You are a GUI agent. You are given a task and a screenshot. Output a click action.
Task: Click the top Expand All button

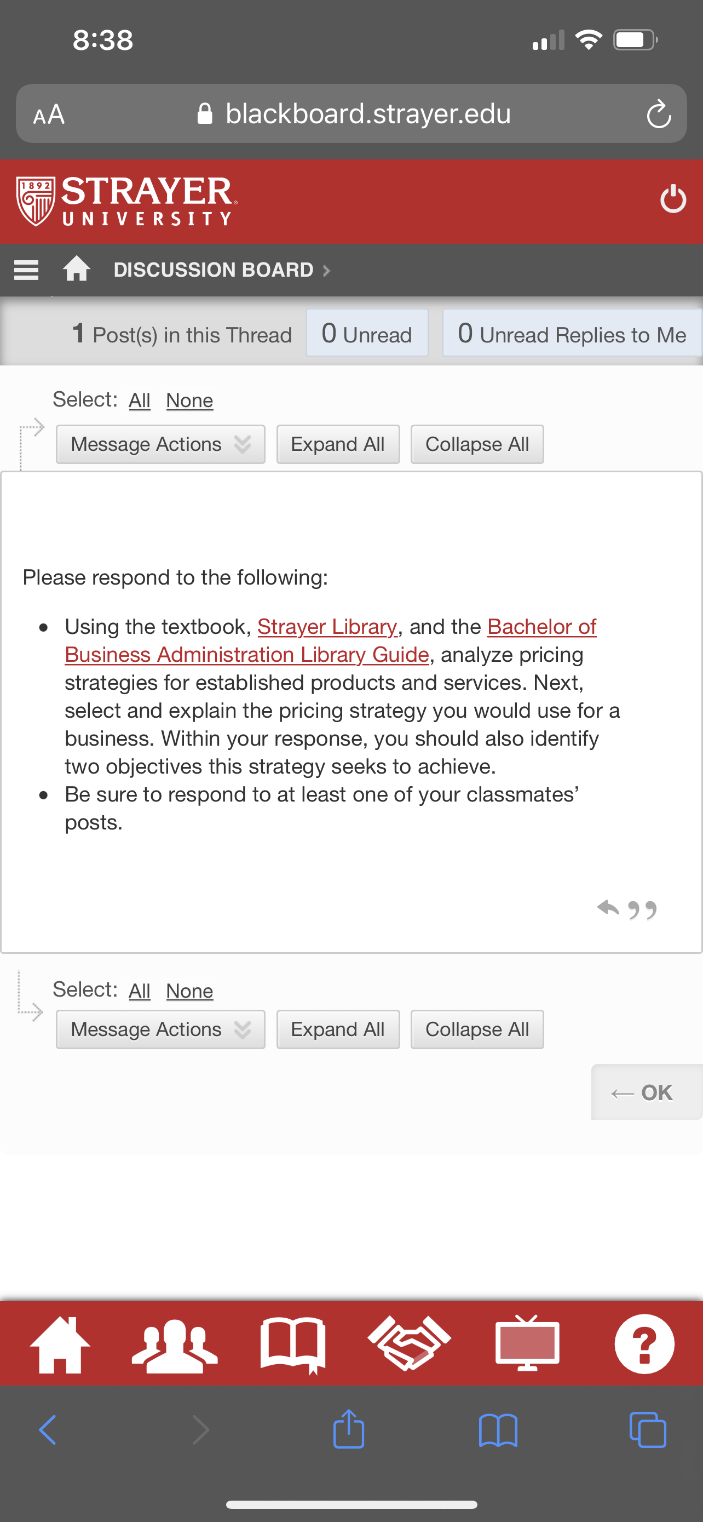[338, 444]
